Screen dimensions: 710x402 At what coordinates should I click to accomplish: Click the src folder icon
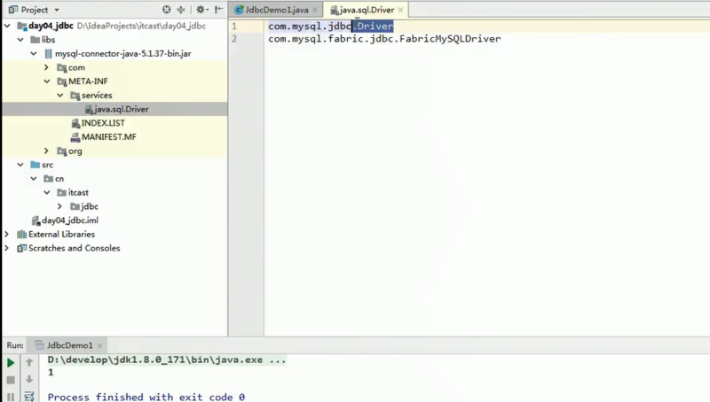35,165
